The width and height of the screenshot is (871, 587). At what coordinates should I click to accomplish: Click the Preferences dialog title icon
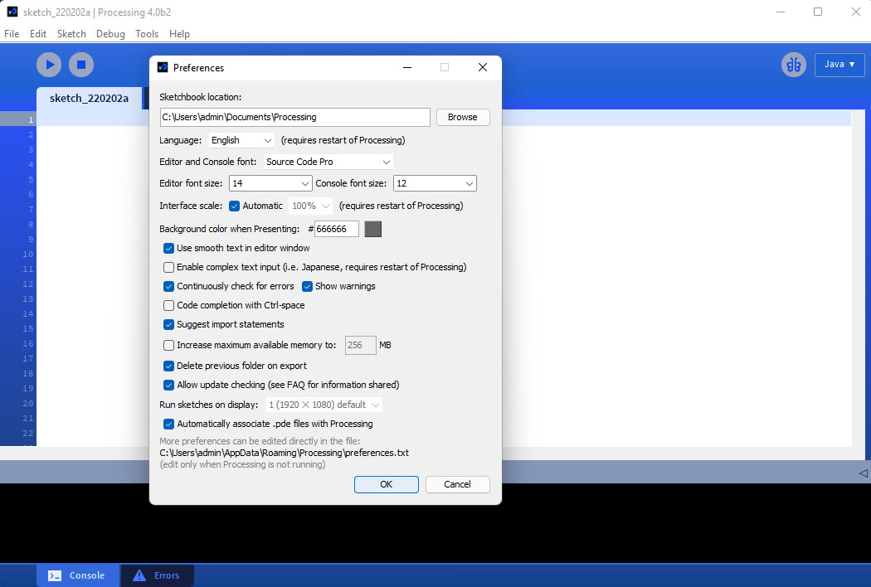pyautogui.click(x=163, y=68)
